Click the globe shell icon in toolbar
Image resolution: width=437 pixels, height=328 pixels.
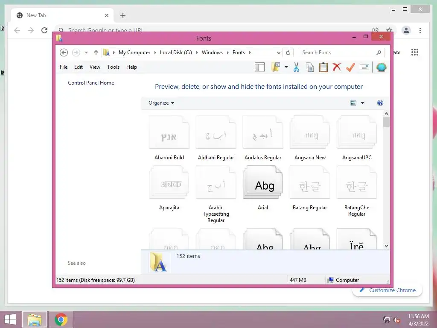(x=381, y=67)
